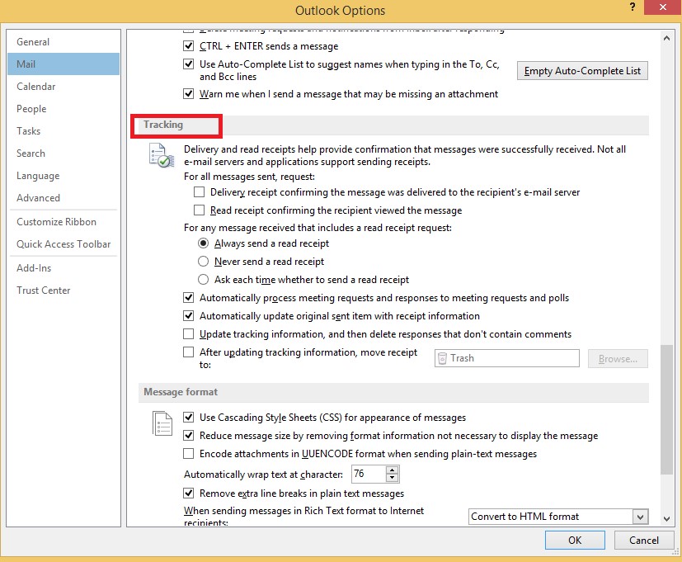This screenshot has width=682, height=562.
Task: Toggle automatically process meeting requests checkbox
Action: (x=188, y=298)
